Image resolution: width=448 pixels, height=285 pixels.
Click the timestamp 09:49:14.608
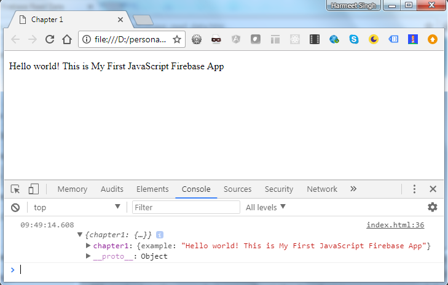[47, 225]
